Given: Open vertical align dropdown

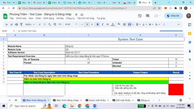Looking at the screenshot, I should coord(144,25).
